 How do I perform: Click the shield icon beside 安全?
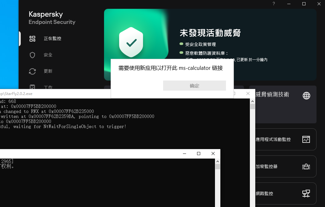(x=32, y=55)
